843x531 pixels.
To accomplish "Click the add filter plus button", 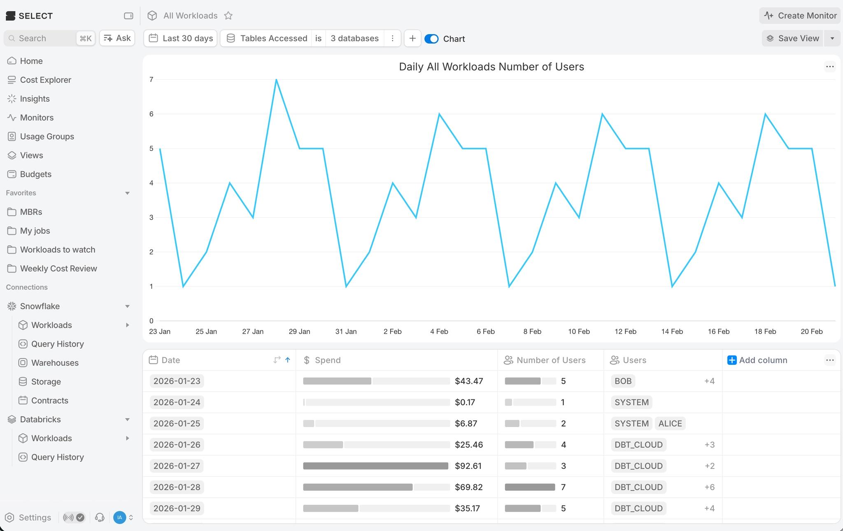I will click(x=412, y=38).
